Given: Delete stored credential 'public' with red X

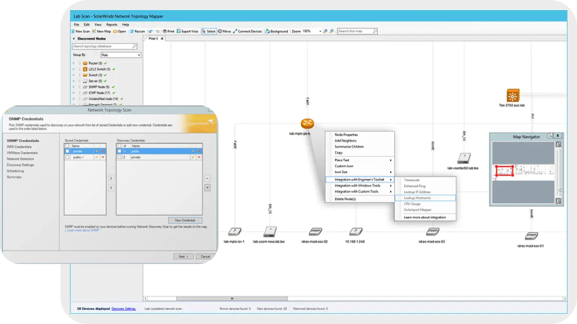Looking at the screenshot, I should pyautogui.click(x=103, y=157).
